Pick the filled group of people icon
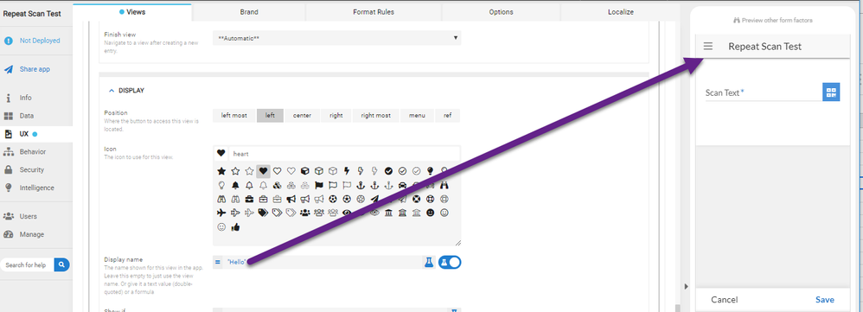863x312 pixels. pos(305,213)
